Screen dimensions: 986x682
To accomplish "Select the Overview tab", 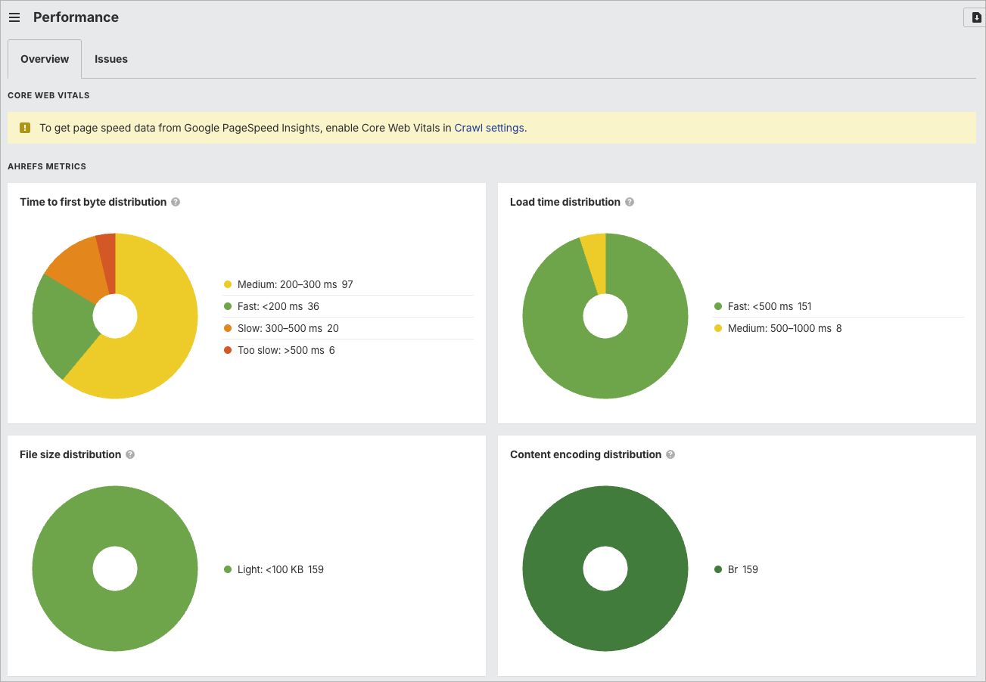I will (x=44, y=59).
